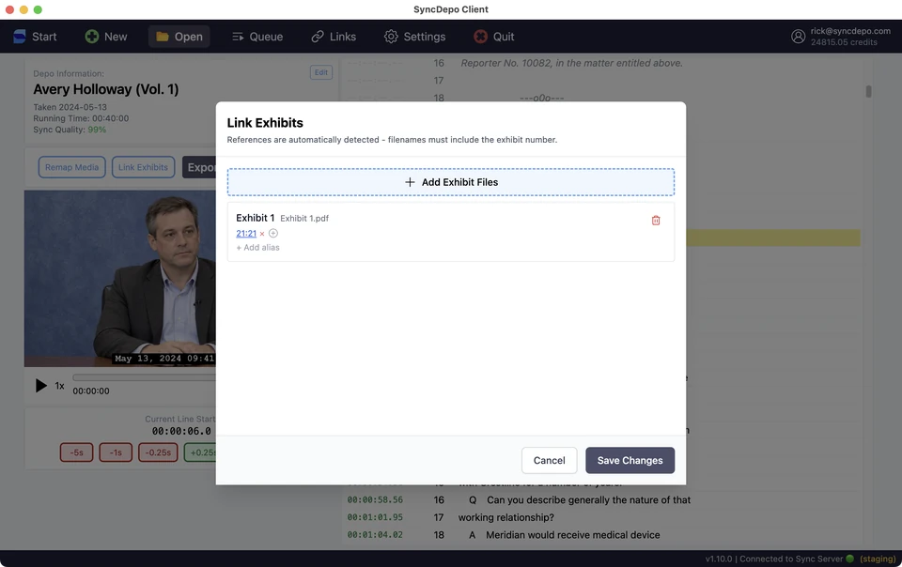The width and height of the screenshot is (902, 567).
Task: Click the Exhibit 1.pdf filename
Action: (304, 219)
